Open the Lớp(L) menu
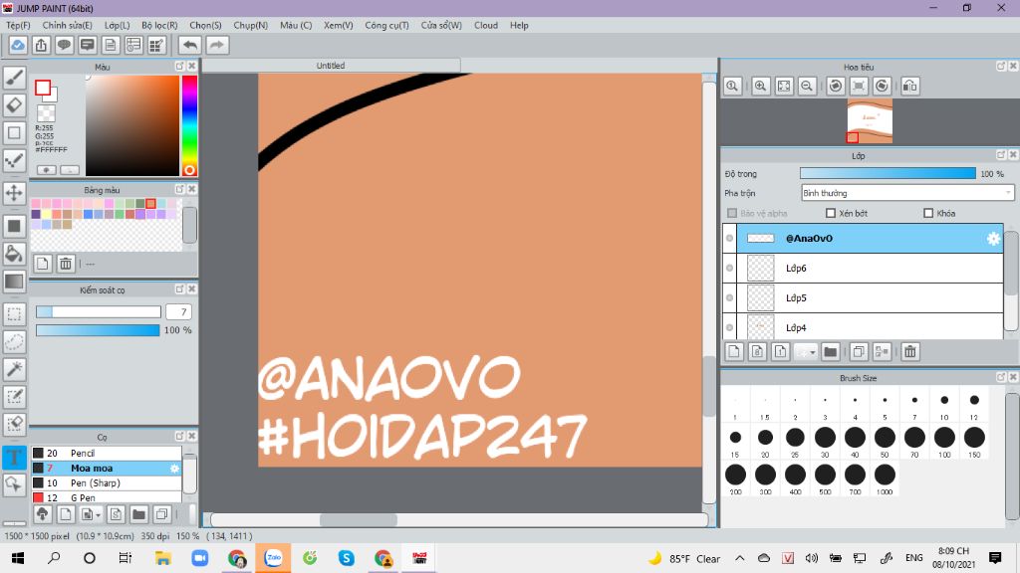The image size is (1020, 573). pyautogui.click(x=118, y=25)
